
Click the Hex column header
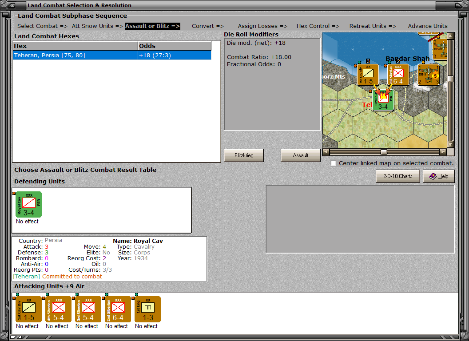click(x=75, y=46)
